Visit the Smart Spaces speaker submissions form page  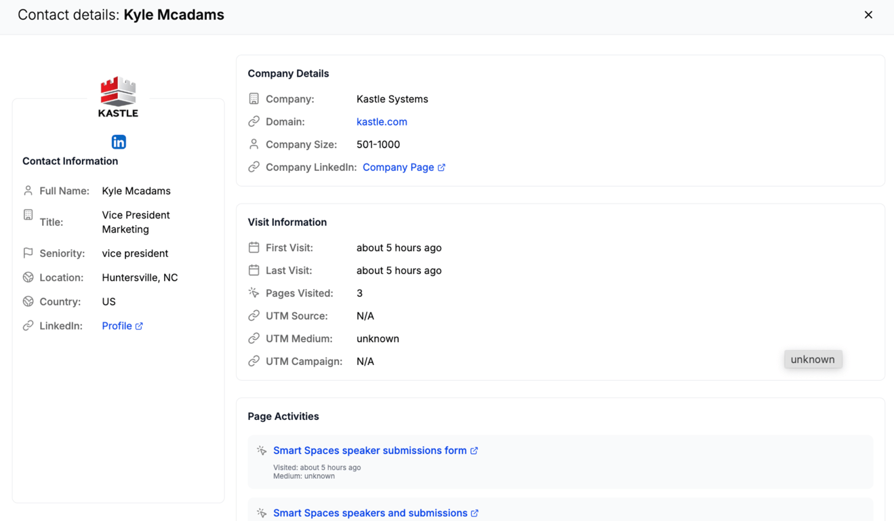click(369, 450)
